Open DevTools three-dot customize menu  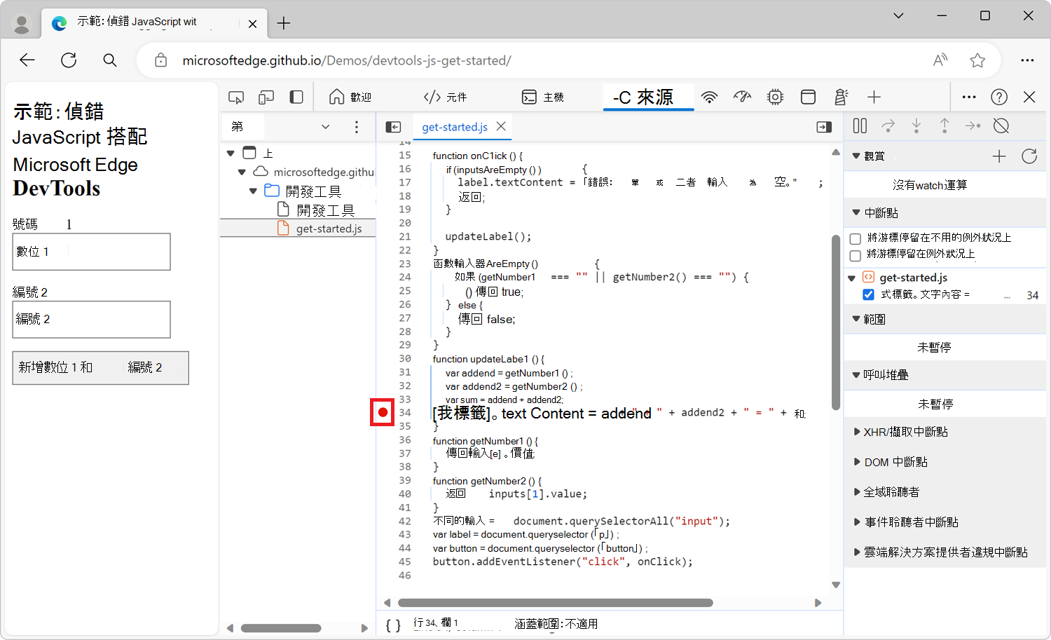tap(969, 97)
